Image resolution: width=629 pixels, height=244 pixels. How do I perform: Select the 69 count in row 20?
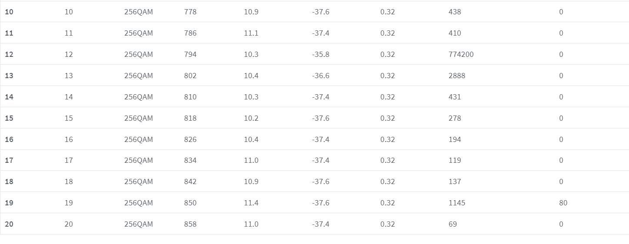pos(453,224)
